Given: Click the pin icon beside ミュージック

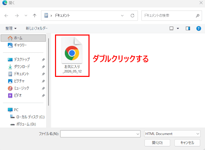Looking at the screenshot, I should pyautogui.click(x=43, y=88).
